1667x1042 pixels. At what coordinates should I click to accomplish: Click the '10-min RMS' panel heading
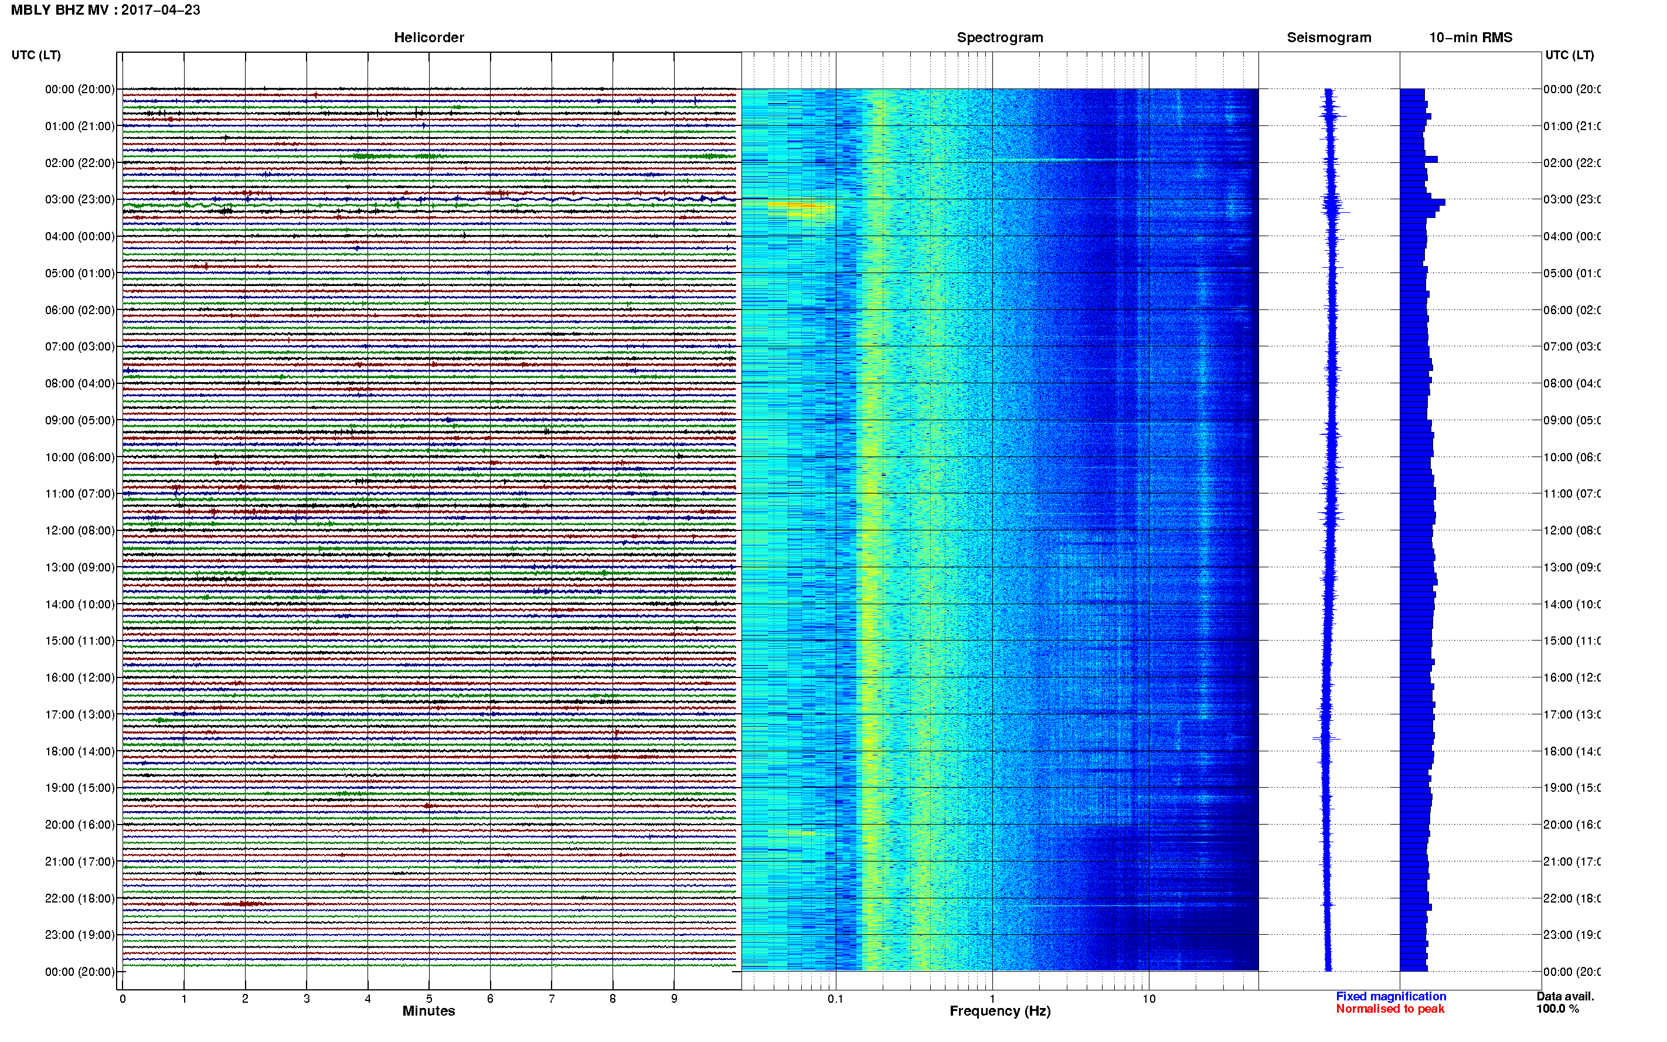point(1471,38)
